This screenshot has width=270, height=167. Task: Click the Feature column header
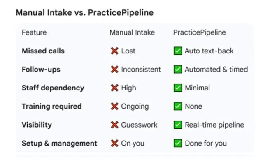coord(34,32)
